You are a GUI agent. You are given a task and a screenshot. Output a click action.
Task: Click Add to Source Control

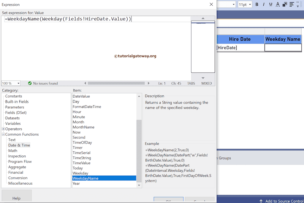point(284,201)
